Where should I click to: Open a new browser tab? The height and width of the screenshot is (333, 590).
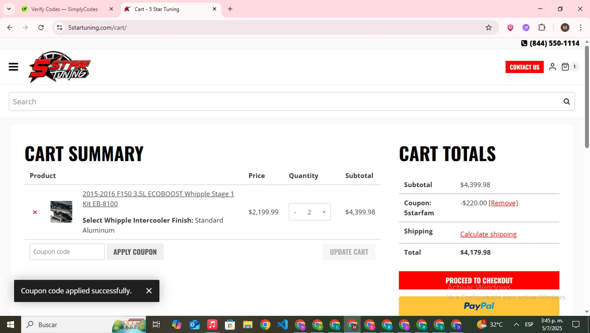(x=230, y=9)
